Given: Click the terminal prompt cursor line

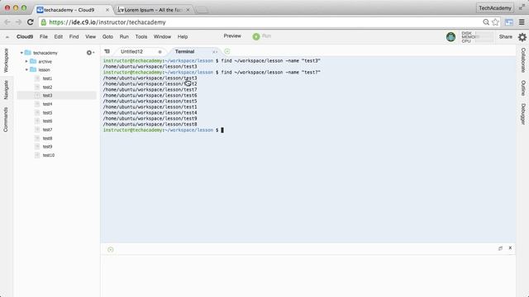Looking at the screenshot, I should 164,130.
